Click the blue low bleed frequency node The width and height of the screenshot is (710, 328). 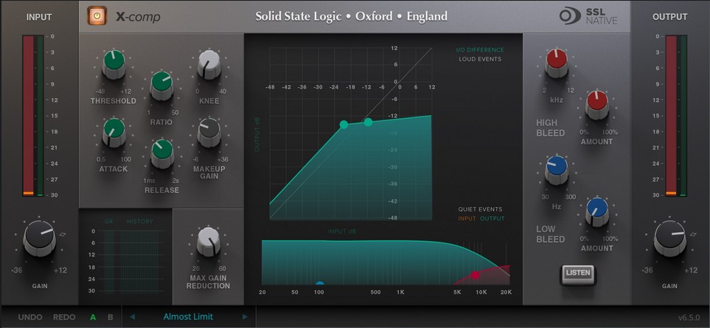320,284
